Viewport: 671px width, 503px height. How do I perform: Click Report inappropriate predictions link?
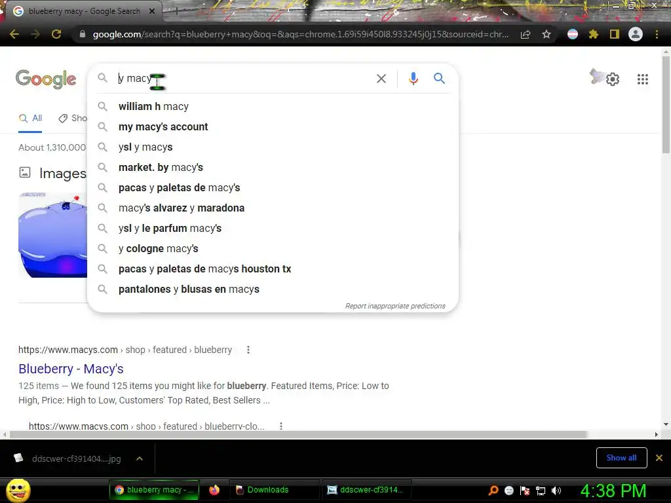click(395, 306)
